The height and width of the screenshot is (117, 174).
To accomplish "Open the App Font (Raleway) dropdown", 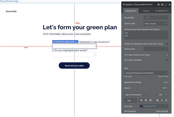I will tap(138, 95).
